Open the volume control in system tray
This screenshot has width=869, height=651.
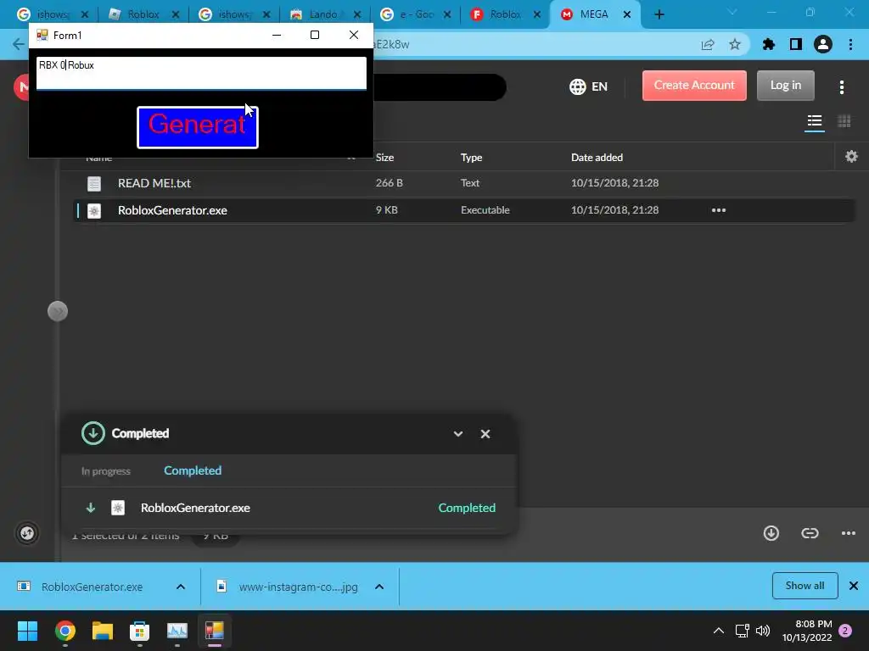(763, 631)
